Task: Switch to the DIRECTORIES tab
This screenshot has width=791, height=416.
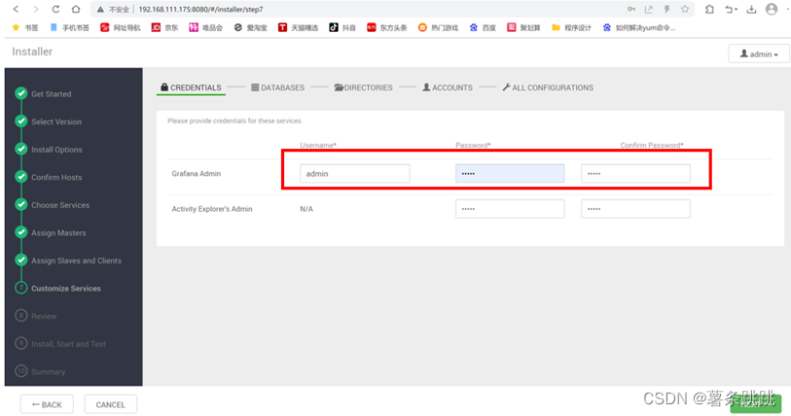Action: [363, 87]
